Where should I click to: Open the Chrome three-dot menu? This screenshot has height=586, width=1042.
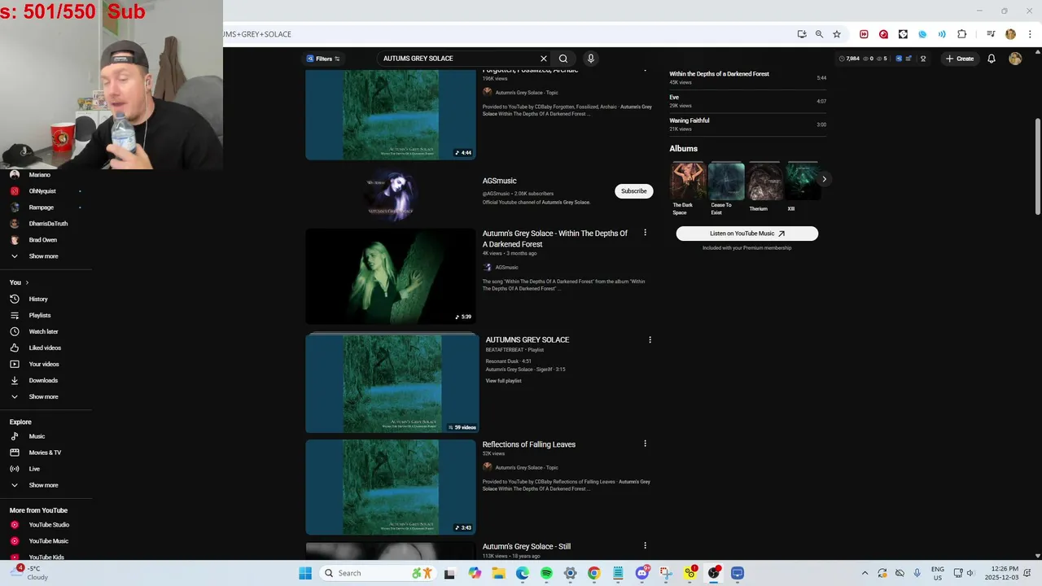pyautogui.click(x=1030, y=34)
